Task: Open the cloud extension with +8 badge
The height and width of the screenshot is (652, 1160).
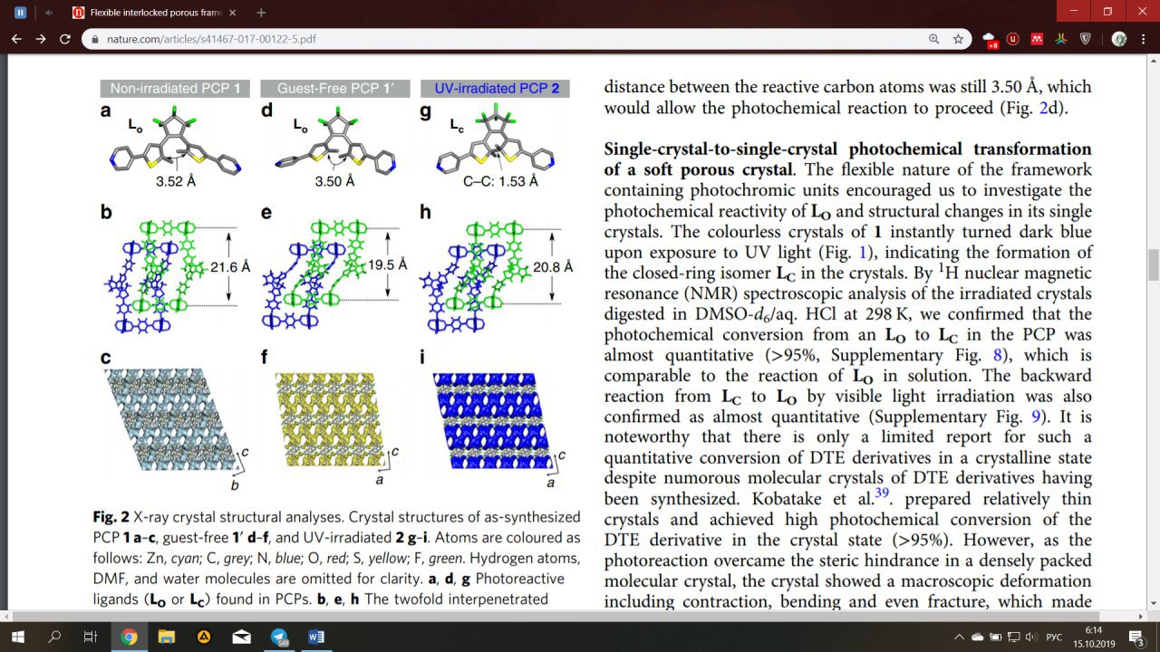Action: point(990,40)
